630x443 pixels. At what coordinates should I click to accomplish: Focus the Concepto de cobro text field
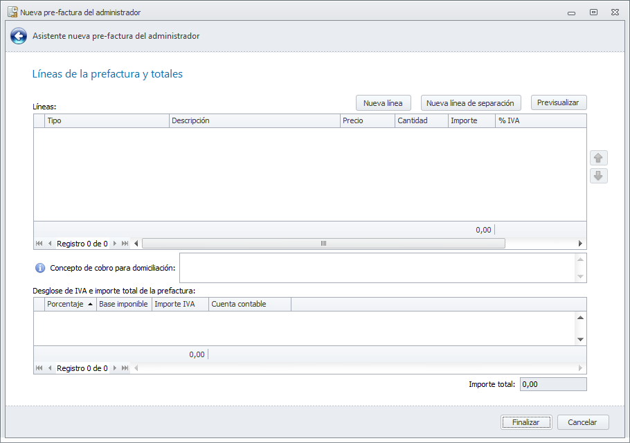[377, 268]
